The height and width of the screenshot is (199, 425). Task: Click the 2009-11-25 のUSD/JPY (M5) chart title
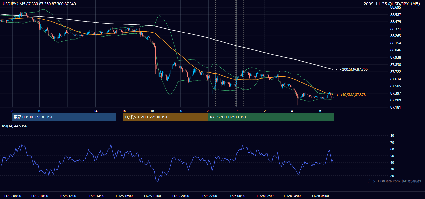(x=392, y=4)
